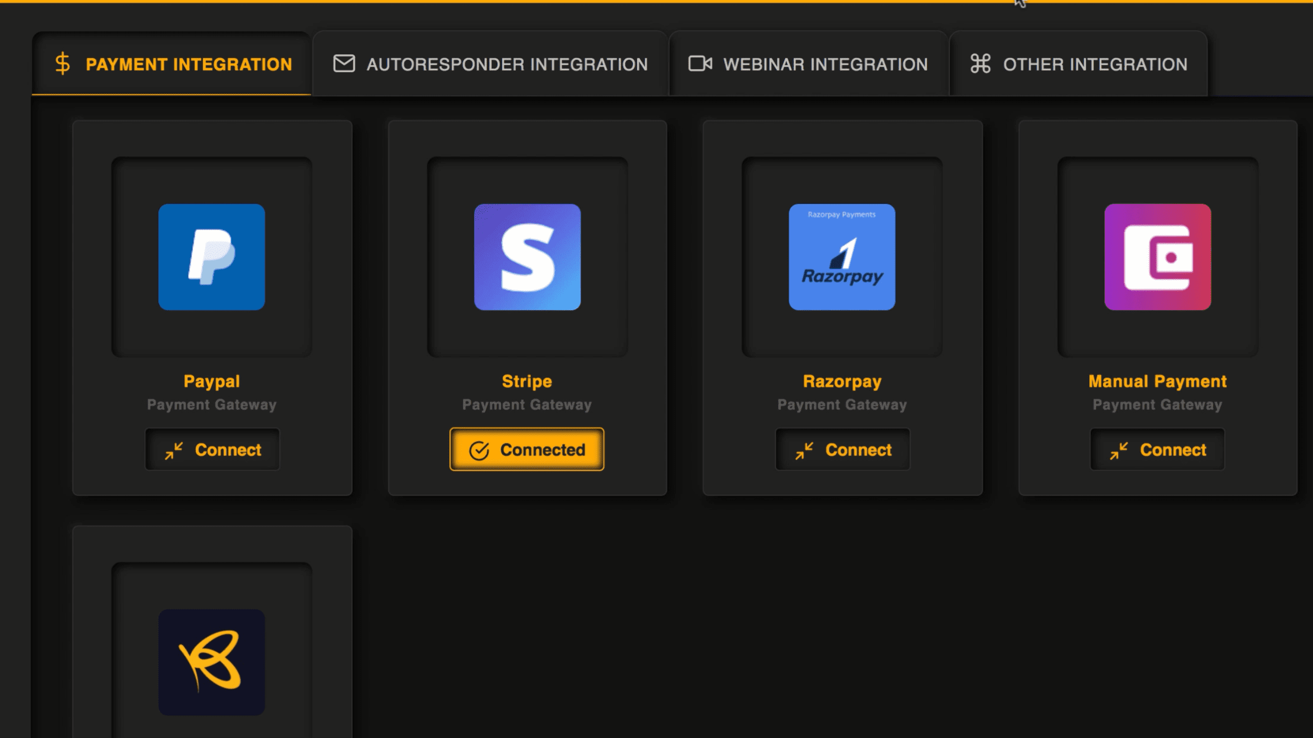This screenshot has height=738, width=1313.
Task: Click the envelope icon on Autoresponder tab
Action: coord(344,64)
